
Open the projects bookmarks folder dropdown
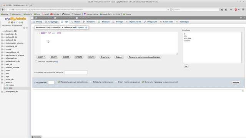pyautogui.click(x=17, y=14)
